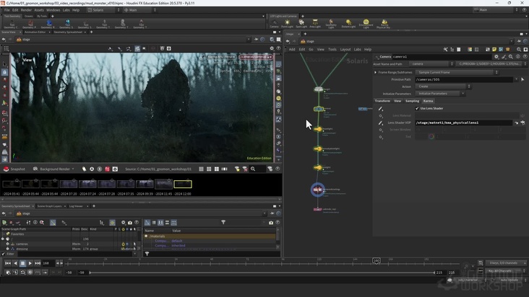Select the Environment Light shelf tool
The width and height of the screenshot is (529, 297).
(366, 23)
